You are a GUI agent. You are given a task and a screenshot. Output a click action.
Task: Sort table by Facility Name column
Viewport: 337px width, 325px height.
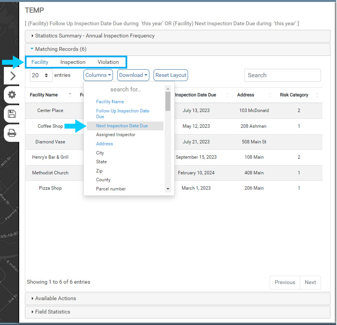pos(44,95)
